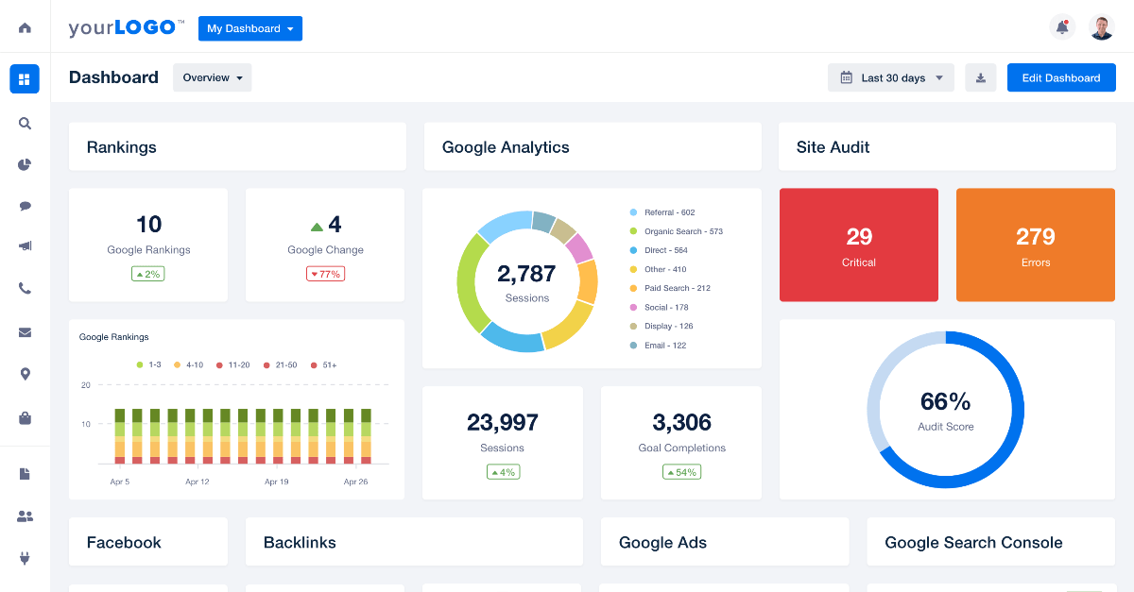Click the envelope email sidebar icon
Screen dimensions: 1134x592
point(25,331)
